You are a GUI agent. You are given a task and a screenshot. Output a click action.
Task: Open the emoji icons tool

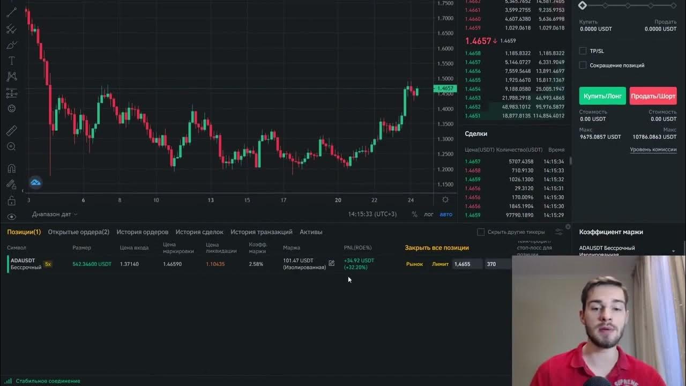11,108
